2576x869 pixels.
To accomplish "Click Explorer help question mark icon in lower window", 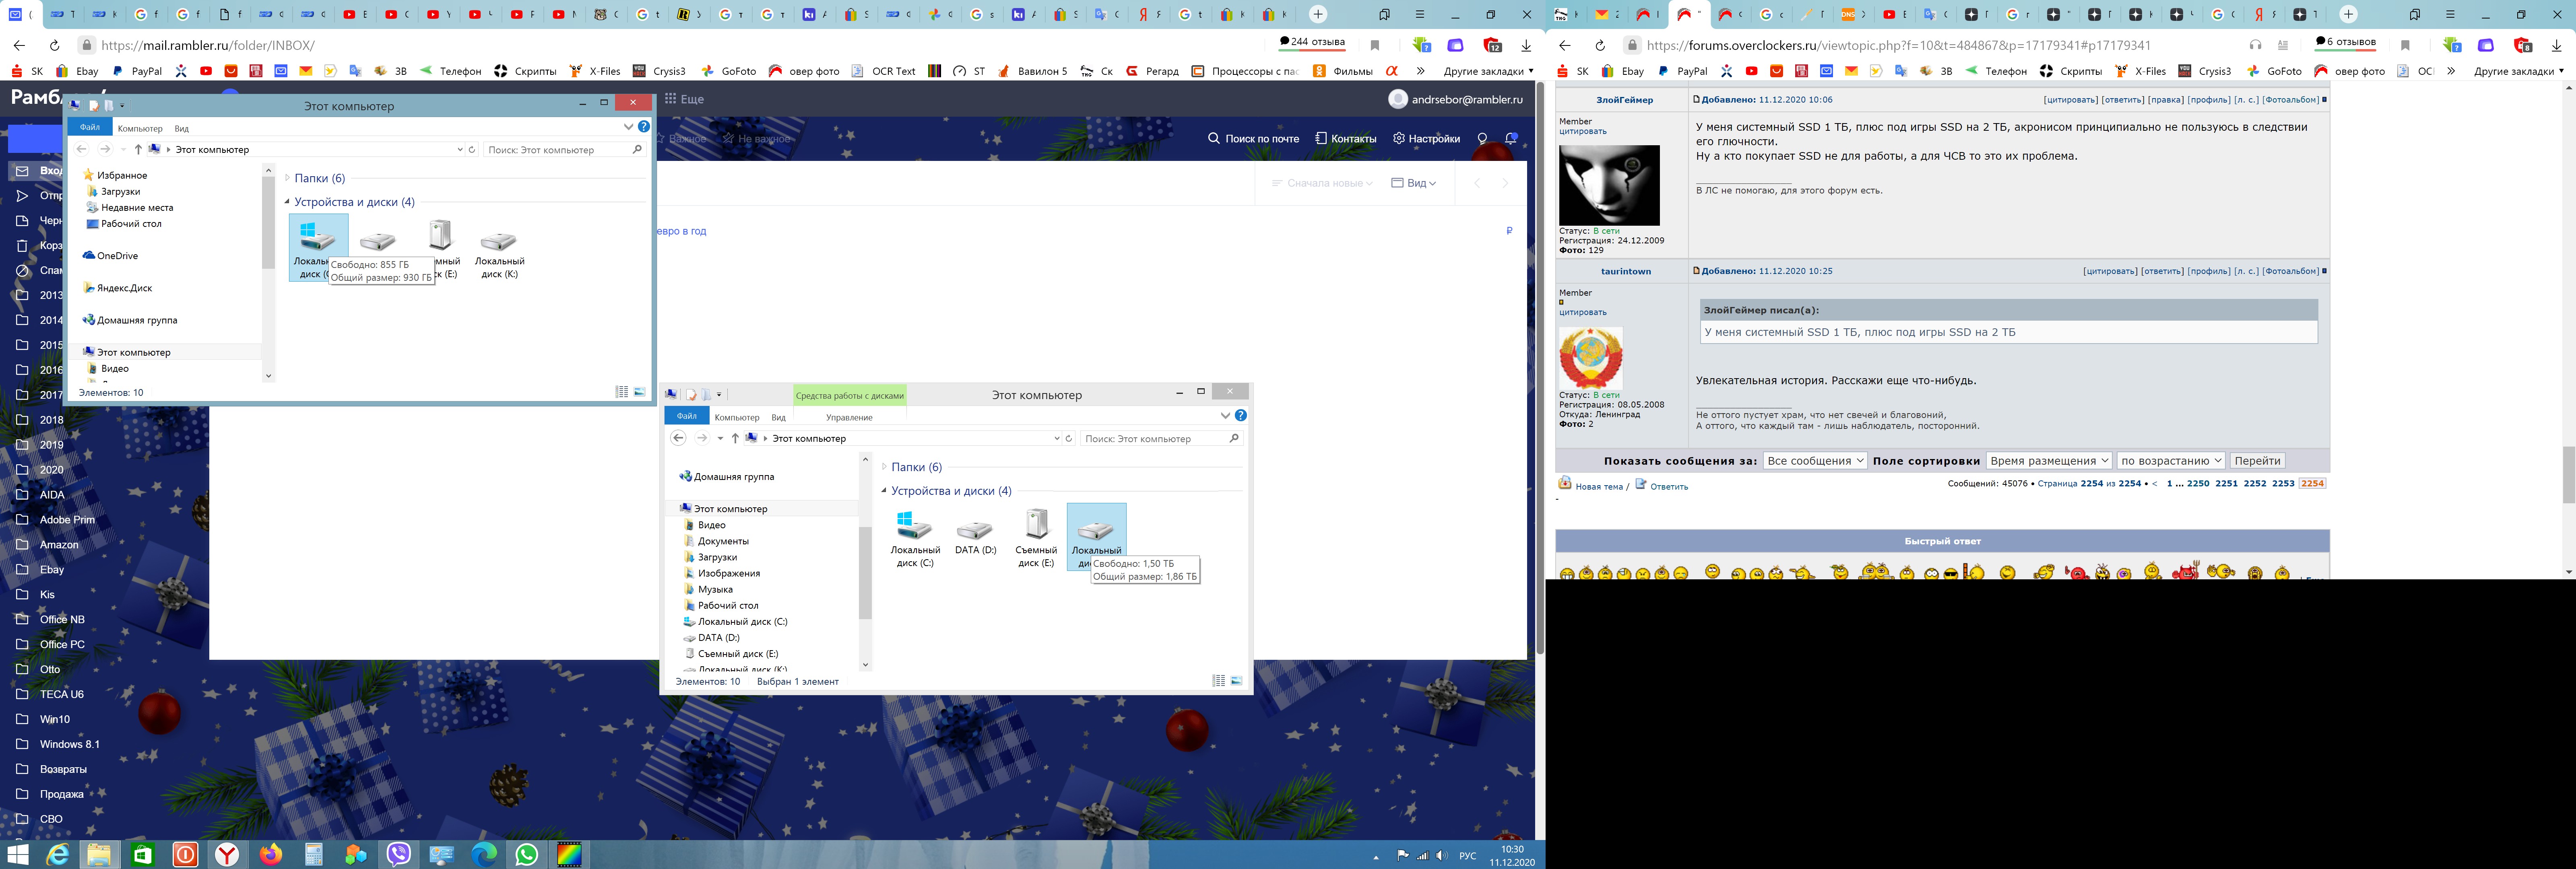I will click(x=1241, y=416).
